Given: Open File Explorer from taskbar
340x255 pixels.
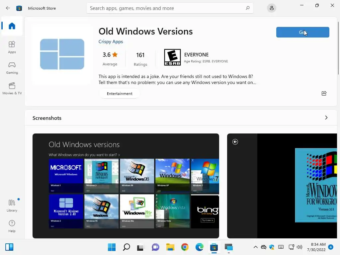Looking at the screenshot, I should point(170,247).
